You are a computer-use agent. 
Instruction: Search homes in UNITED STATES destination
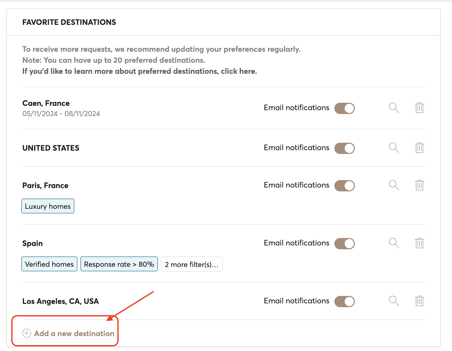(394, 148)
